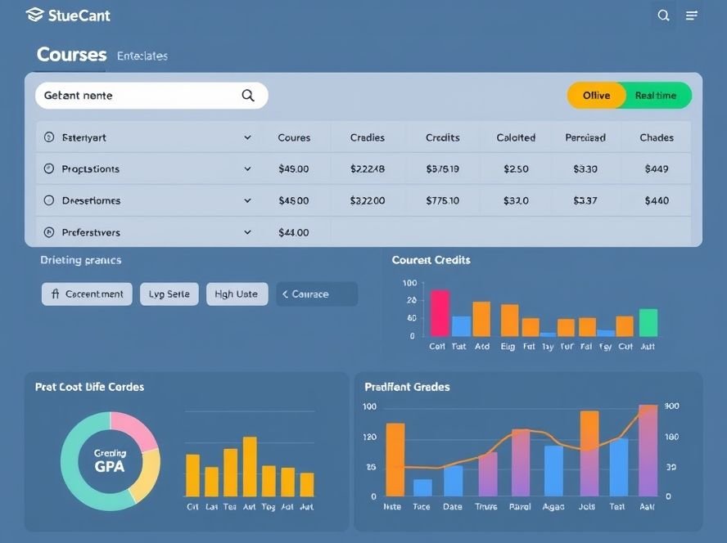The height and width of the screenshot is (543, 727).
Task: Select the High Uste filter button
Action: pos(237,294)
